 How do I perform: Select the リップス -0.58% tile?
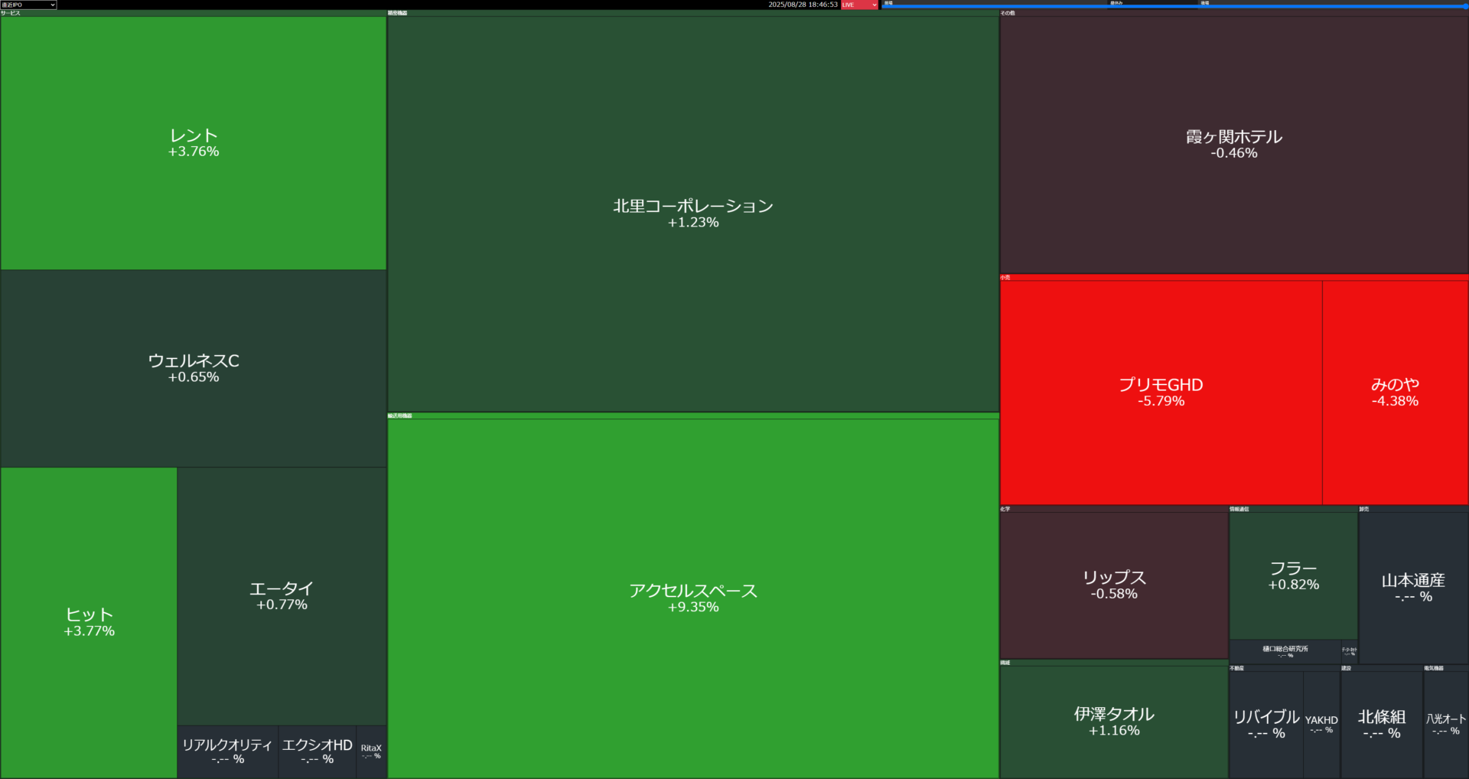pos(1114,585)
